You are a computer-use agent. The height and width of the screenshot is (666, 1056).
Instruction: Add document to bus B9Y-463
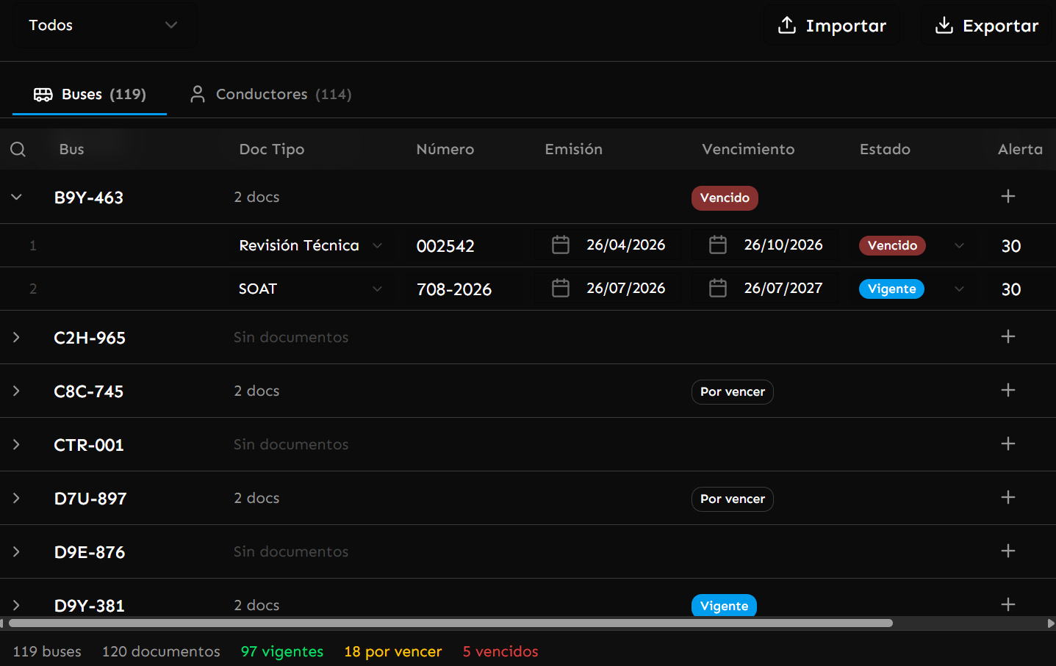[x=1008, y=196]
